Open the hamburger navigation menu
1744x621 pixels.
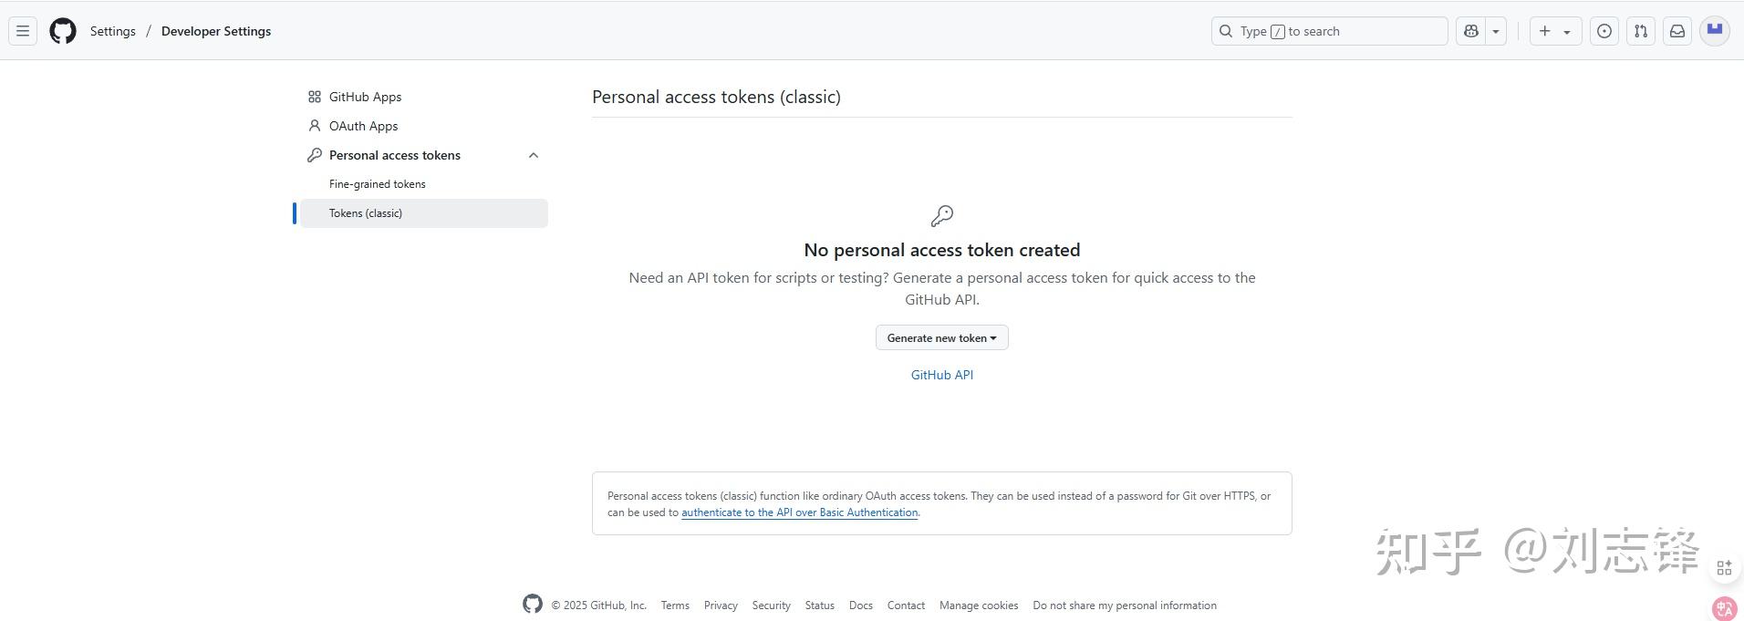[x=23, y=31]
